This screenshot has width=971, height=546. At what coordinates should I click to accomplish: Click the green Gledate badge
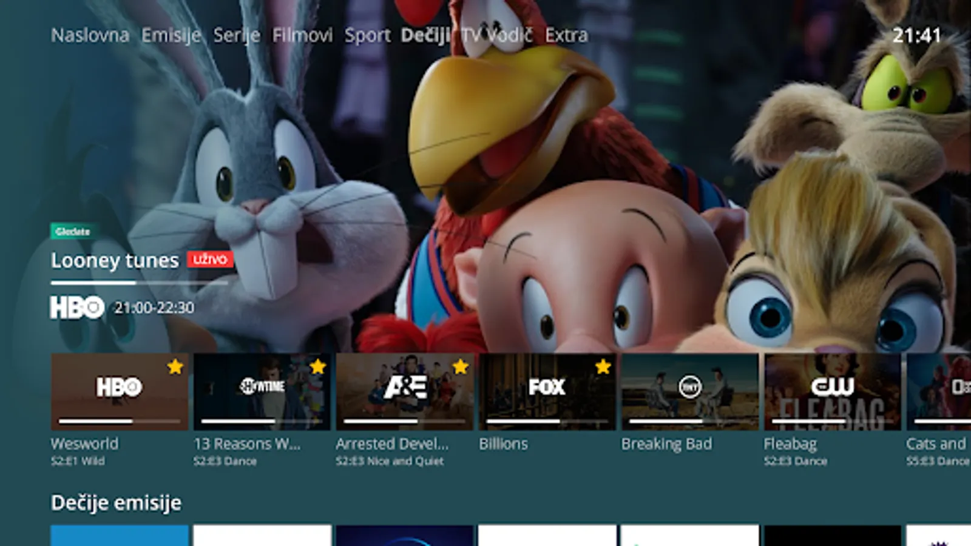[72, 231]
